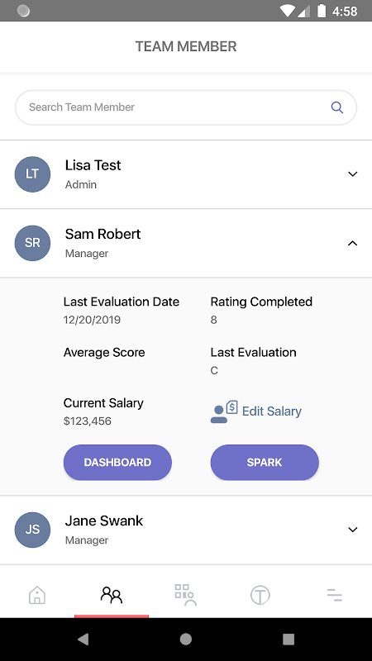Open the more menu lines icon
Screen dimensions: 372x661
pos(335,595)
